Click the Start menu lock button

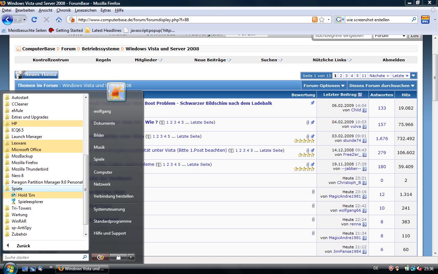tap(118, 257)
